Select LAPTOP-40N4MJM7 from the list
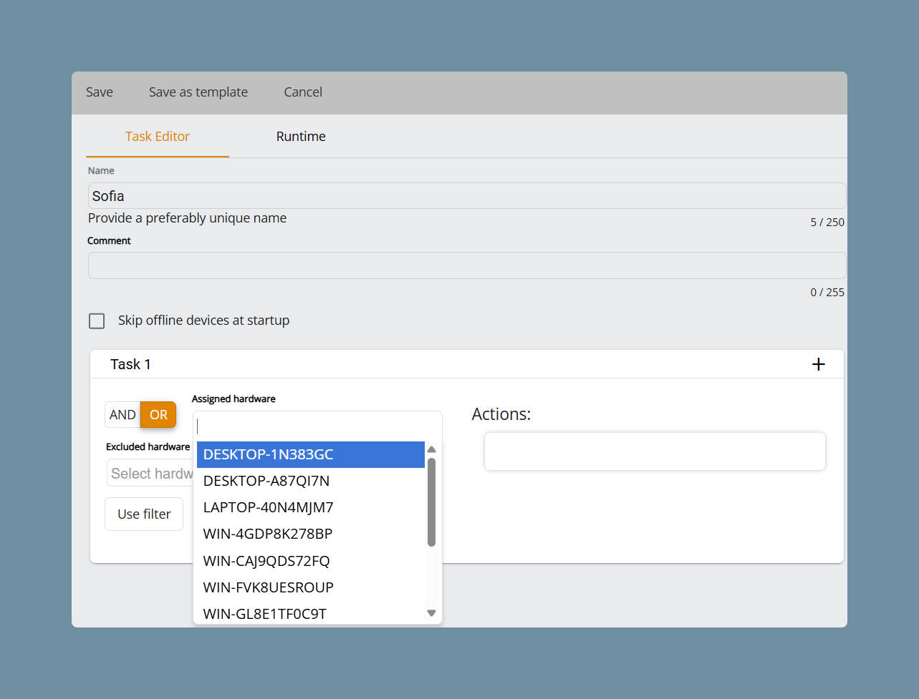Viewport: 919px width, 699px height. 311,507
